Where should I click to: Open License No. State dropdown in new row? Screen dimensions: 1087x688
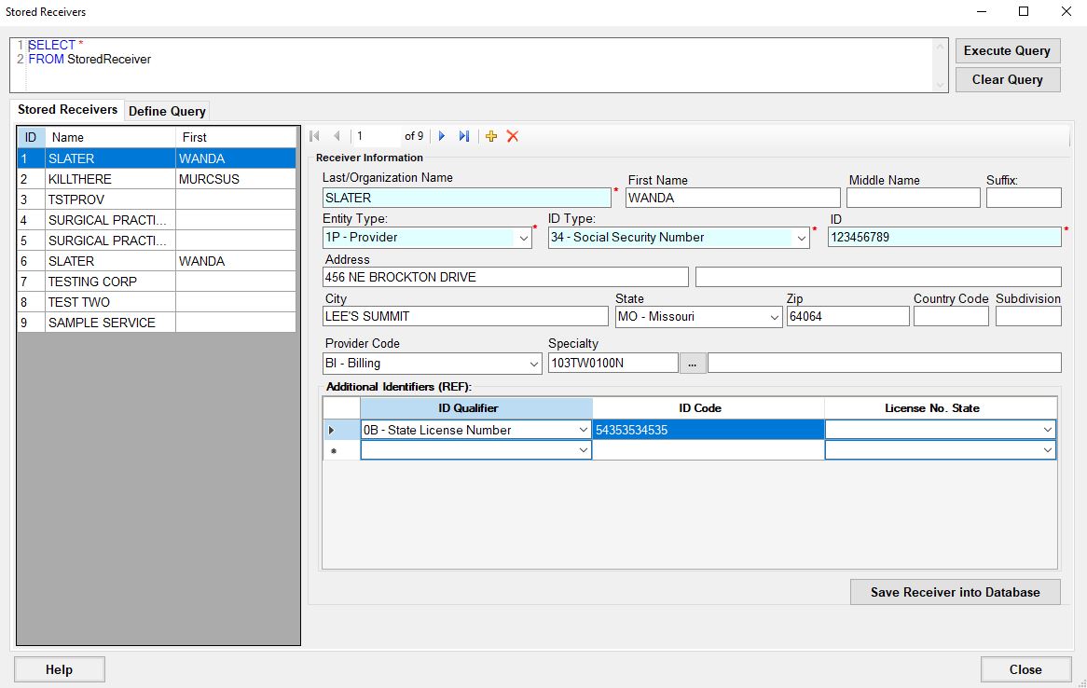coord(1048,450)
